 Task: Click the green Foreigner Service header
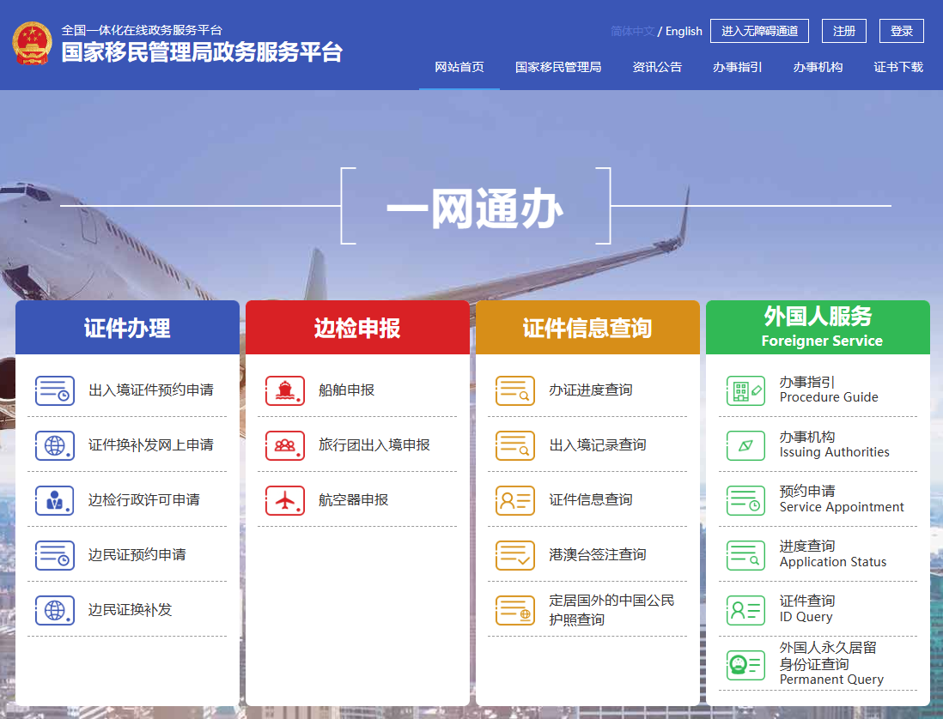click(x=818, y=328)
